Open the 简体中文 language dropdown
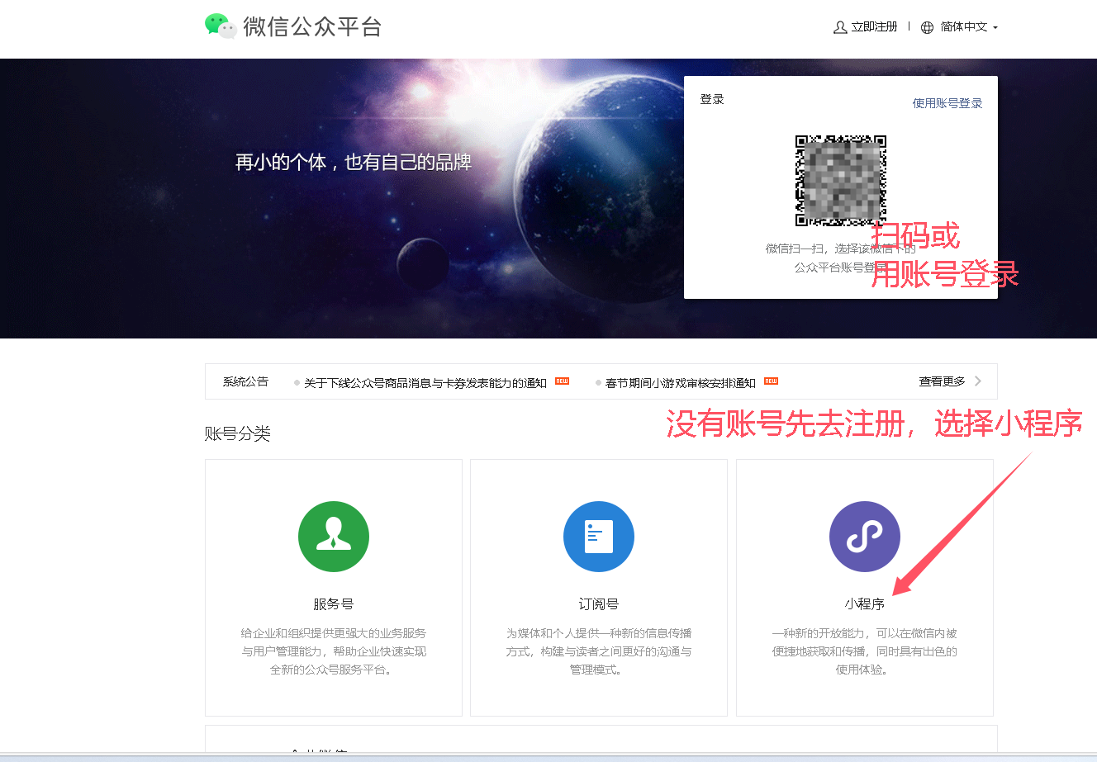The image size is (1097, 762). pyautogui.click(x=969, y=27)
